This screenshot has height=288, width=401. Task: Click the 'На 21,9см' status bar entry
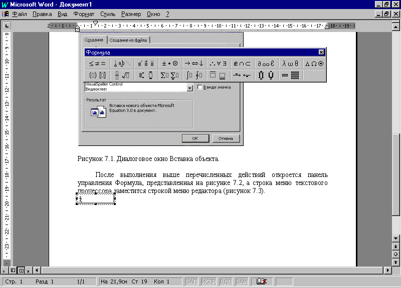click(114, 281)
